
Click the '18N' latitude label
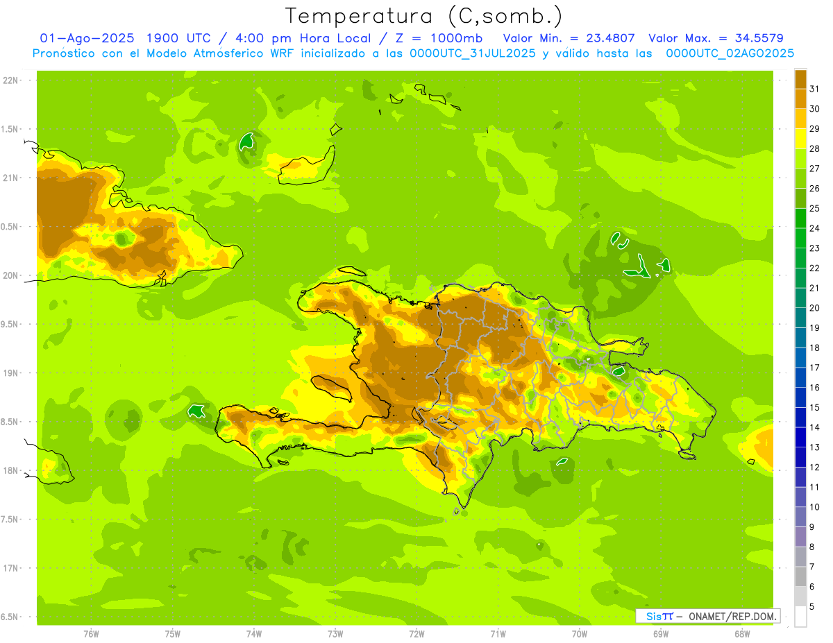coord(10,471)
